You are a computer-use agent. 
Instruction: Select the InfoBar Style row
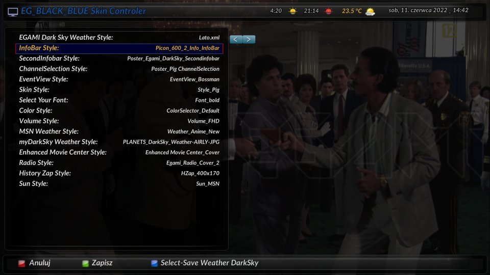[x=119, y=48]
